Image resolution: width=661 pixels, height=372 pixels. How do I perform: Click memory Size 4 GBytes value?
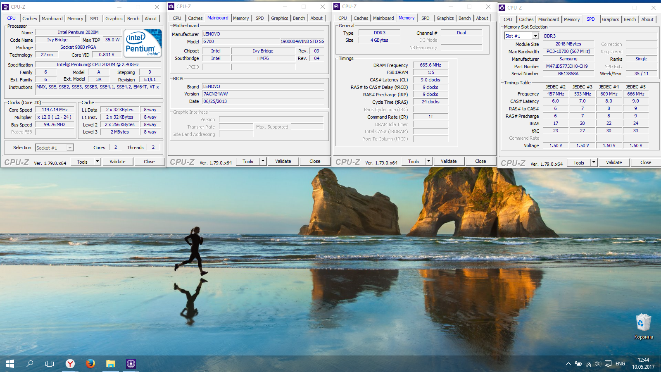[379, 40]
